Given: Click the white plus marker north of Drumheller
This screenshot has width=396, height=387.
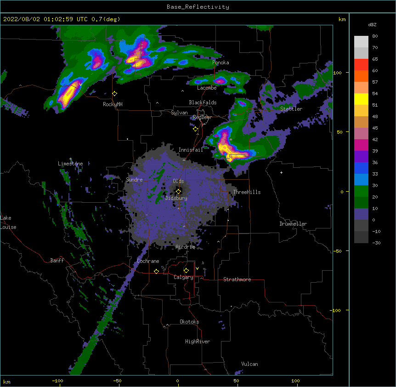Looking at the screenshot, I should click(281, 172).
